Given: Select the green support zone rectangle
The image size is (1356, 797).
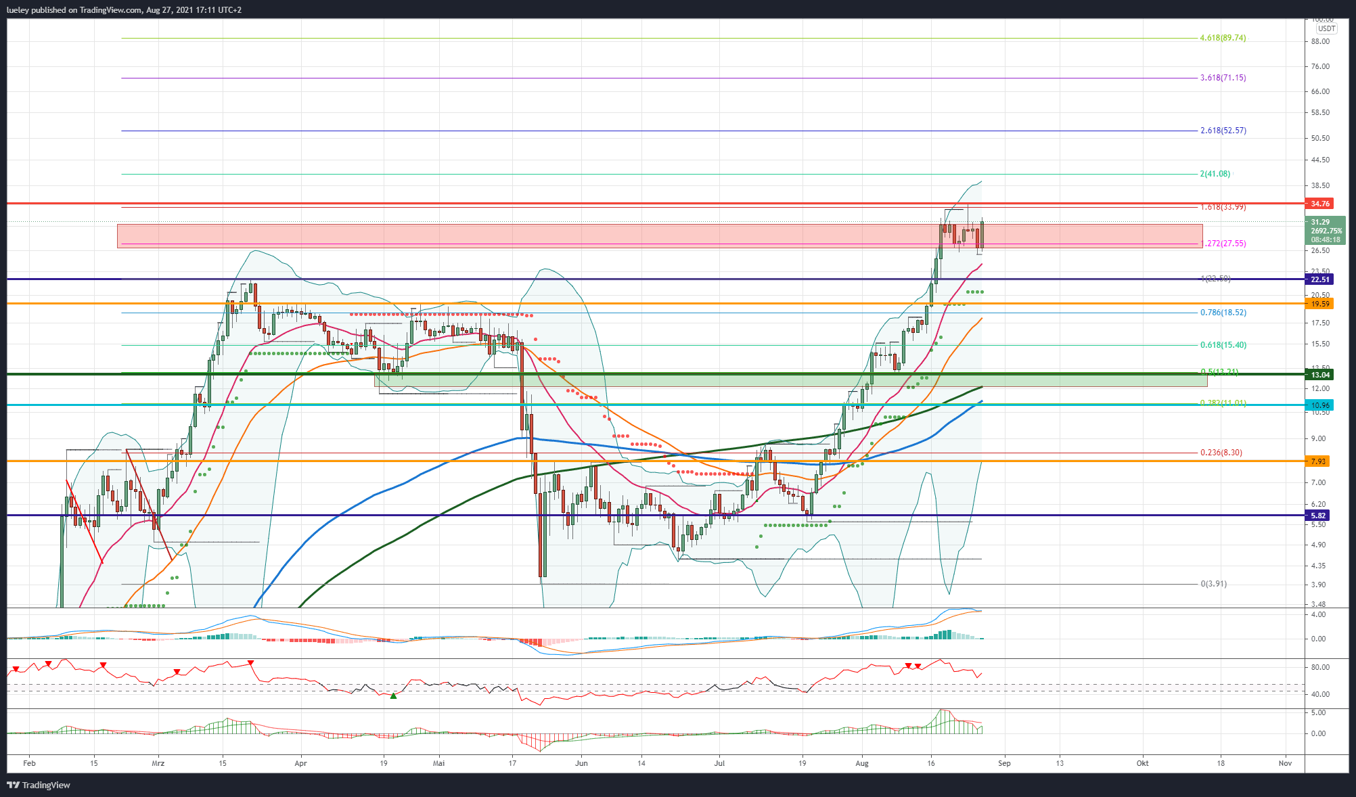Looking at the screenshot, I should [x=790, y=380].
